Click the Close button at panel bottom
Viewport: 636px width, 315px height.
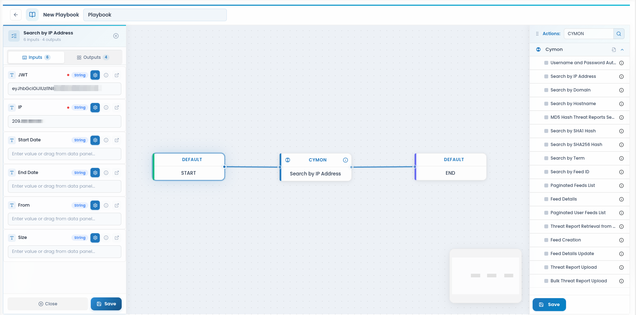click(x=48, y=304)
